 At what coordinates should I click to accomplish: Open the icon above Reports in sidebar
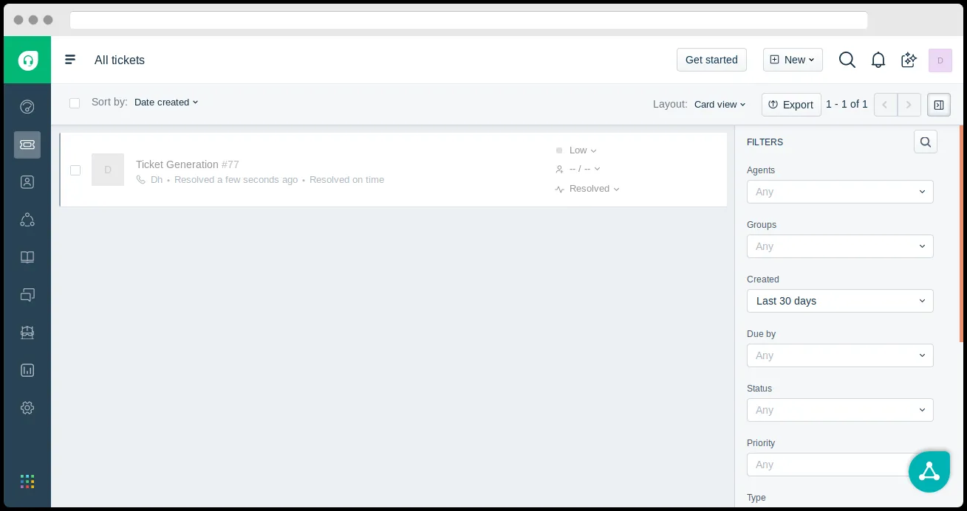[27, 333]
